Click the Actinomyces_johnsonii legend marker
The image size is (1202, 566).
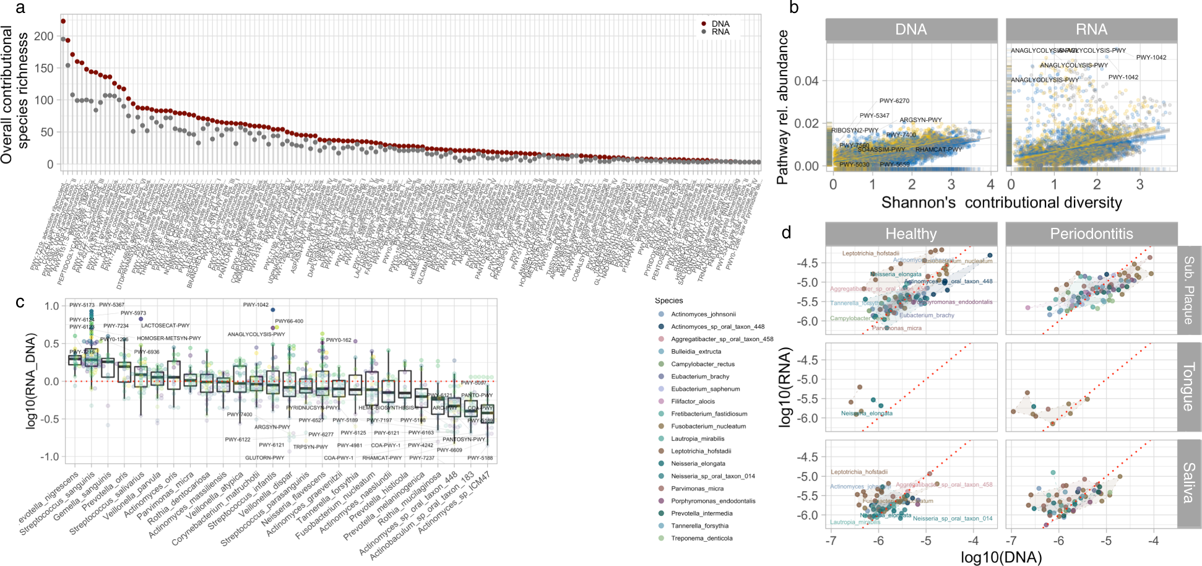coord(660,314)
